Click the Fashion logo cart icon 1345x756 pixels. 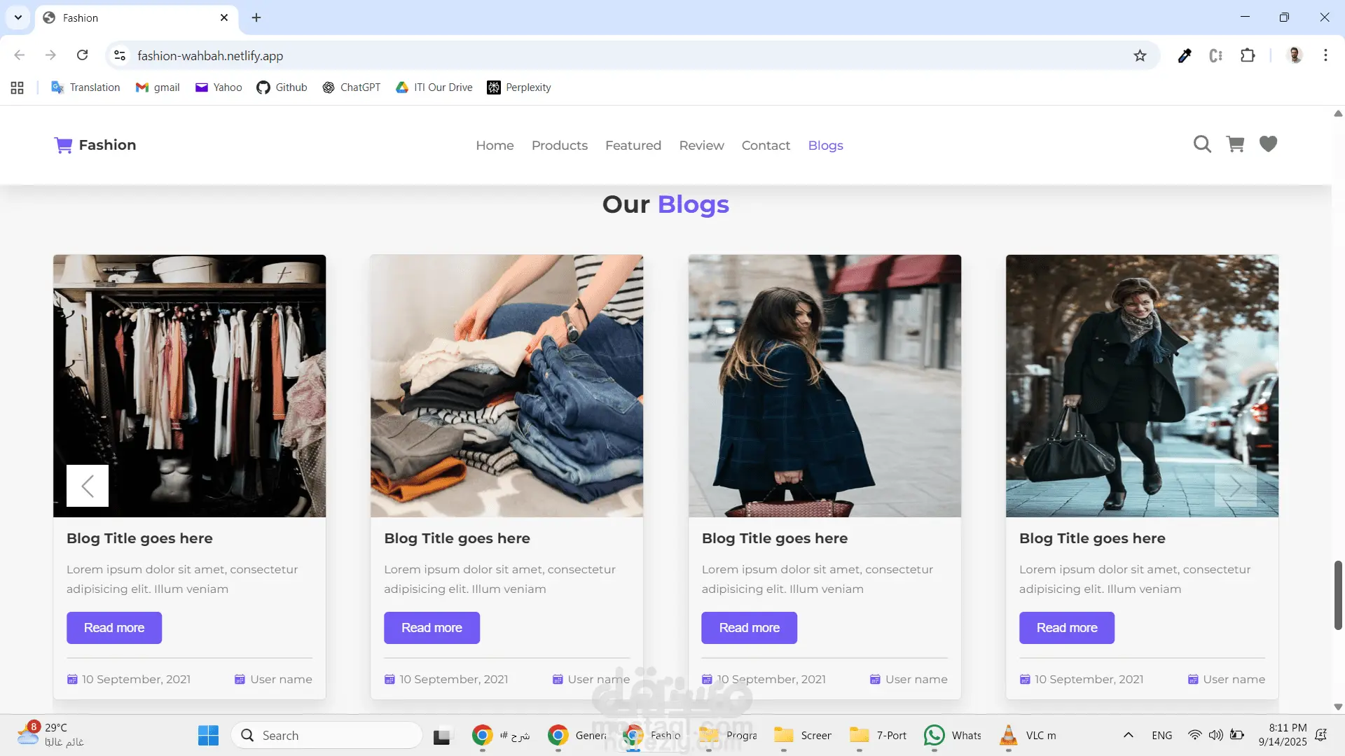(x=63, y=145)
